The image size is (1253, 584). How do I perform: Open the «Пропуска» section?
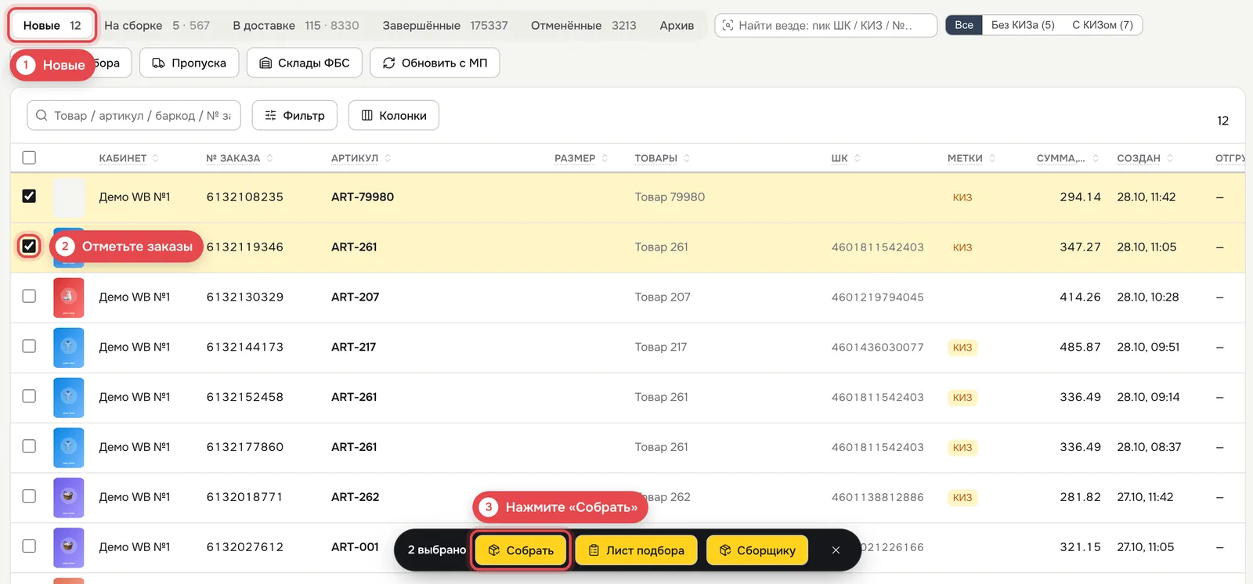(x=189, y=63)
